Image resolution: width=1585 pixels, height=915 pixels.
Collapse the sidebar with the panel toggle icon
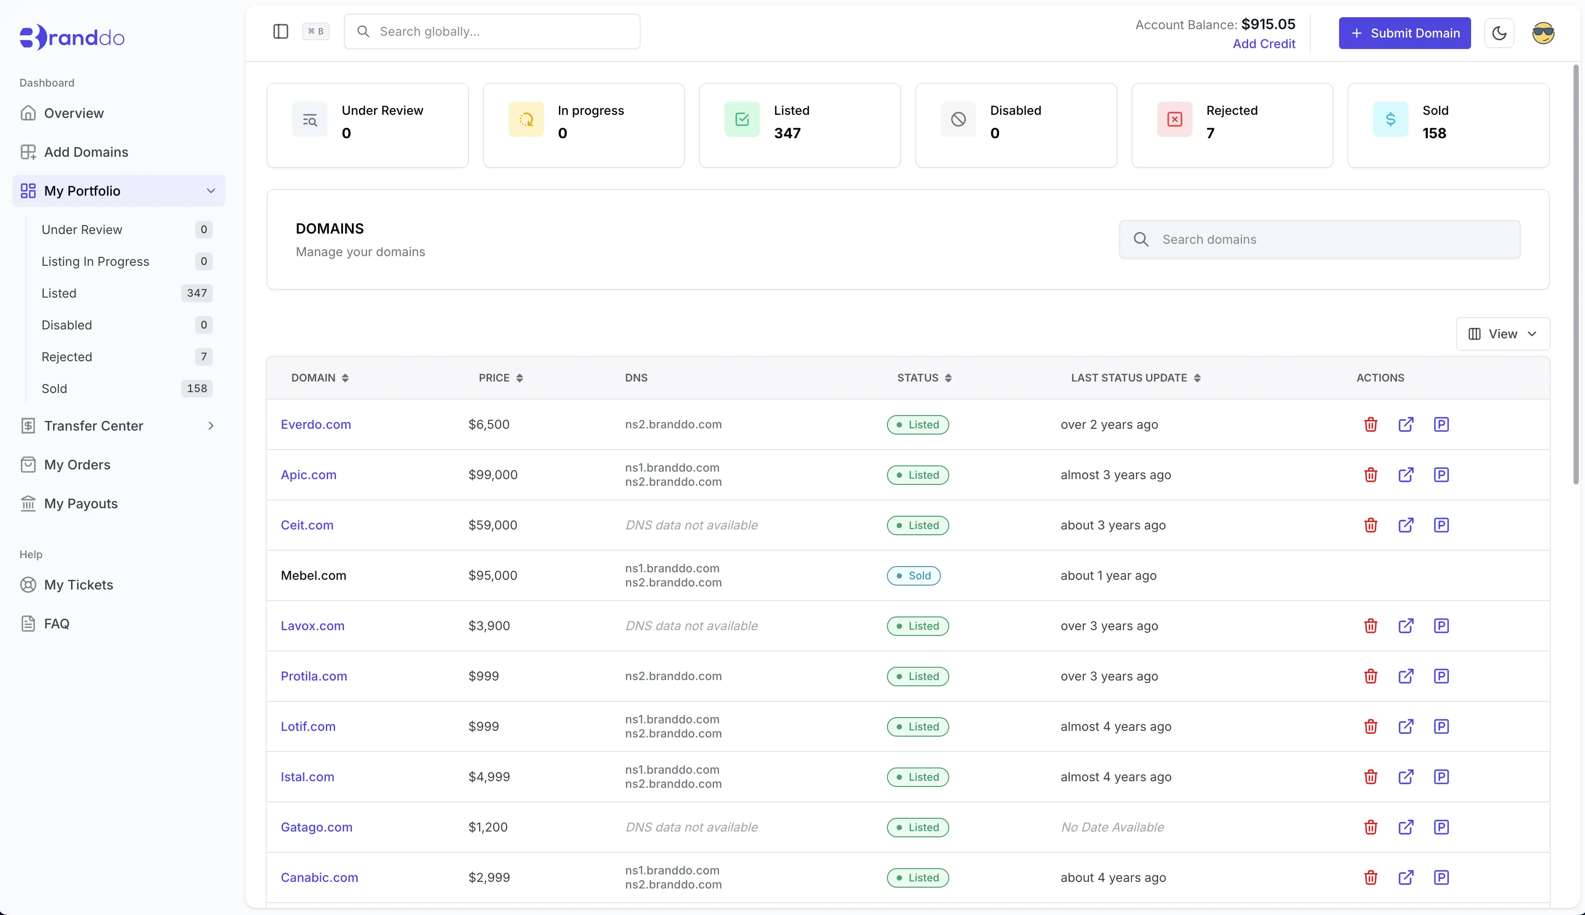[280, 31]
